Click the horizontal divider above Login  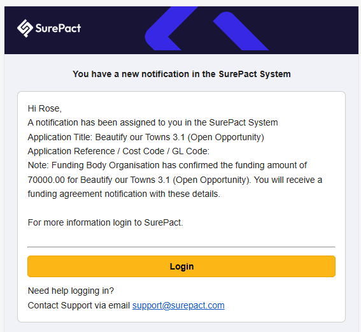[181, 247]
